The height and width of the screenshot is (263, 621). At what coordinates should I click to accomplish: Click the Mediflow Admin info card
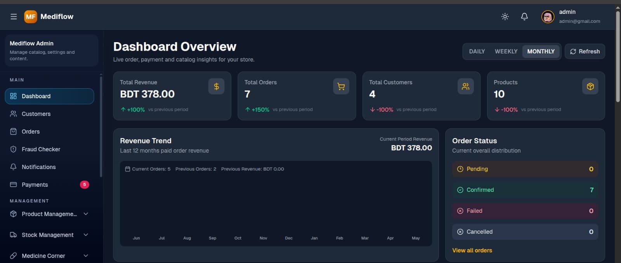click(52, 50)
